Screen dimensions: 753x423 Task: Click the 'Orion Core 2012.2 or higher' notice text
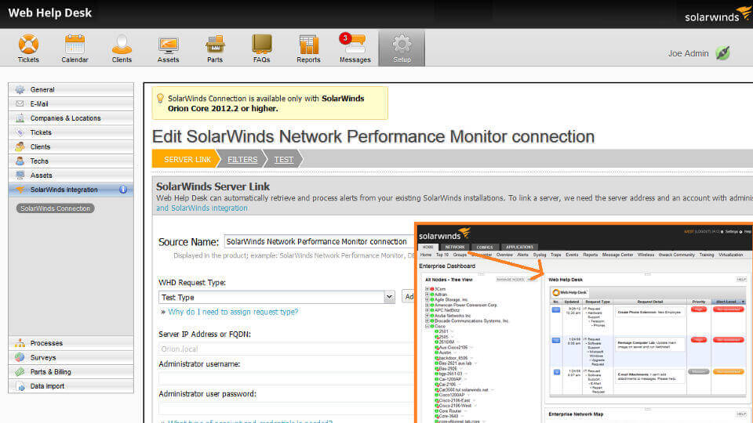click(x=223, y=108)
